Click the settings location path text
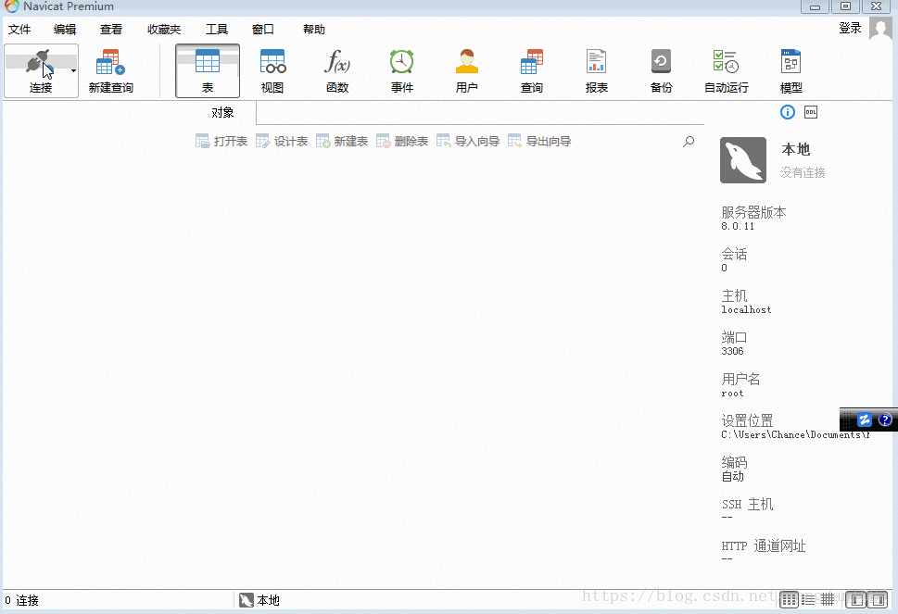Viewport: 898px width, 614px height. tap(795, 435)
